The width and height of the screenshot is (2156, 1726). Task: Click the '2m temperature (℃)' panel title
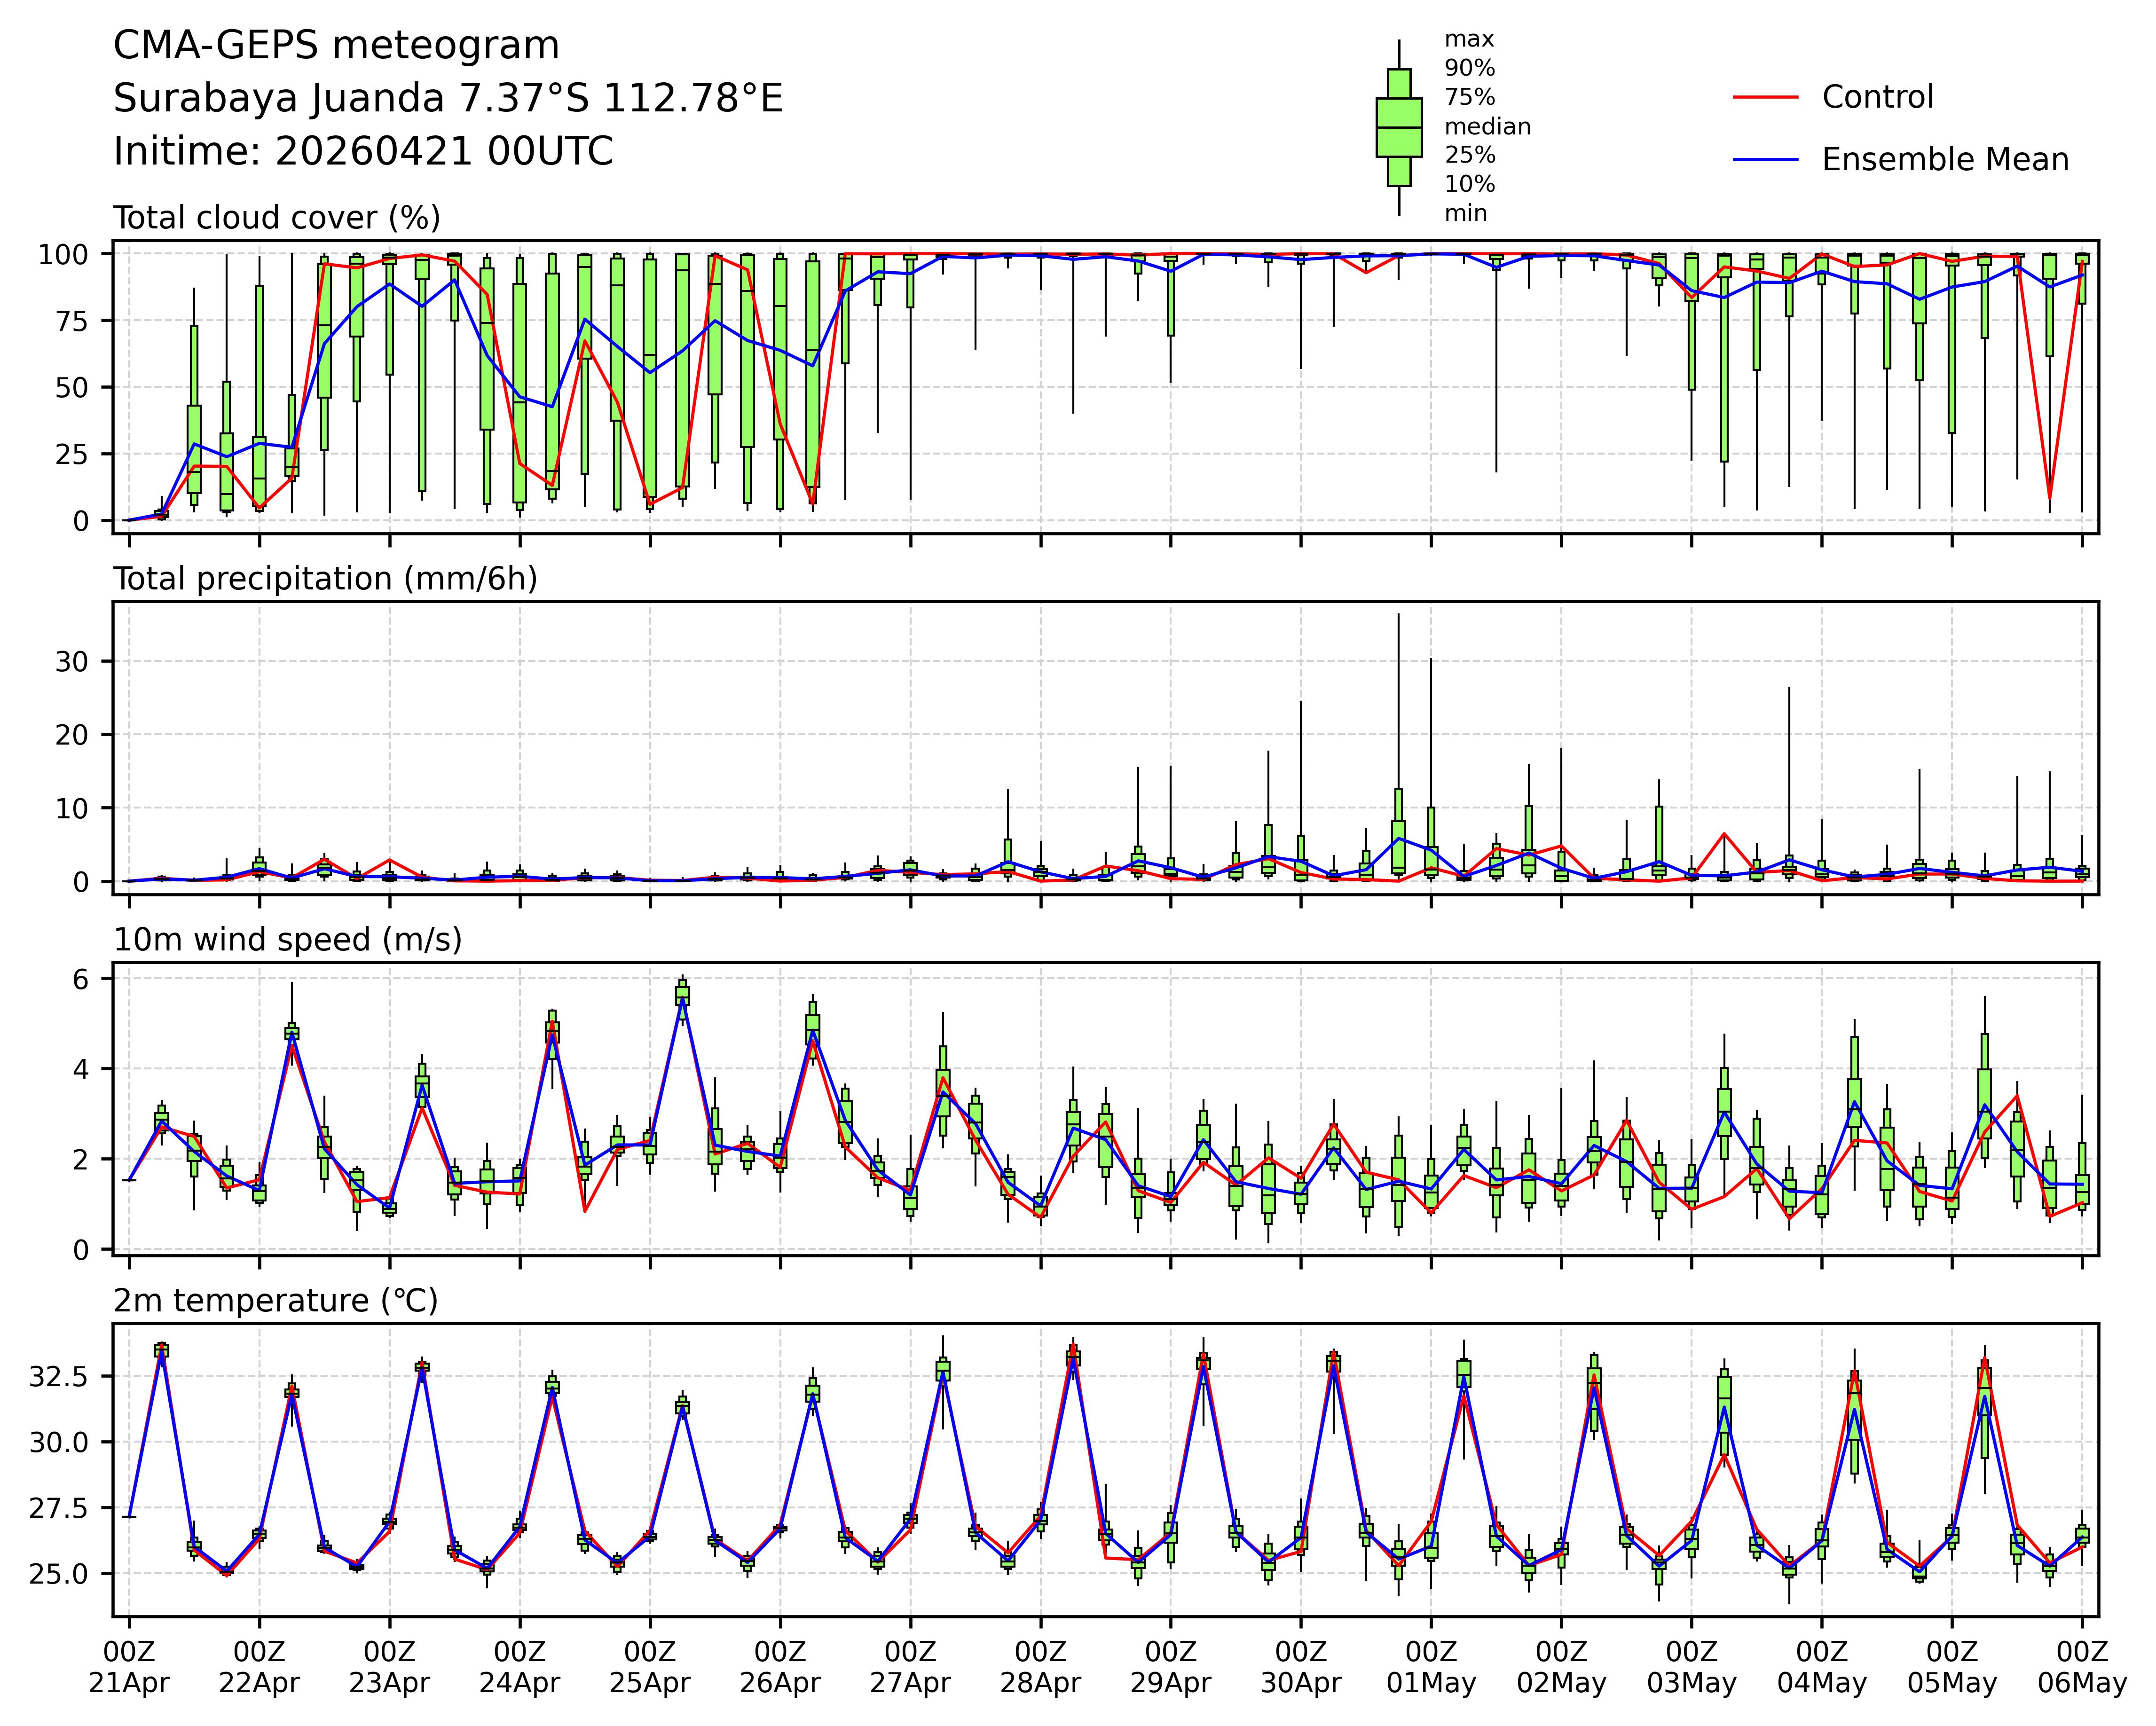tap(275, 1301)
